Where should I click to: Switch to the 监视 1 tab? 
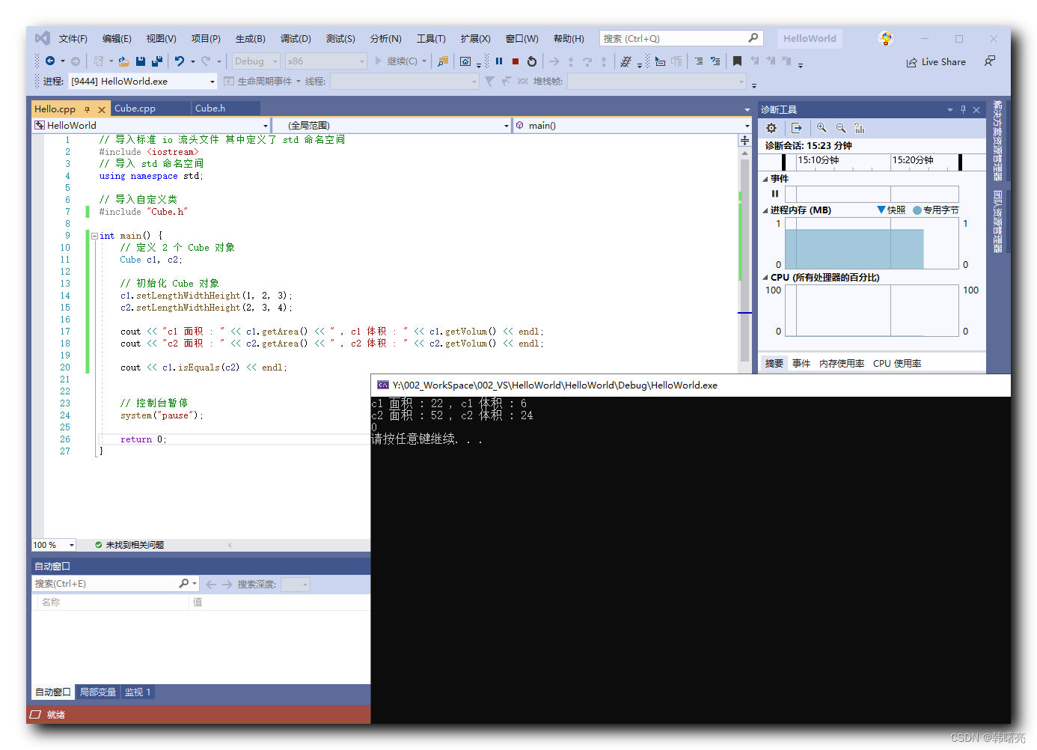click(x=138, y=692)
